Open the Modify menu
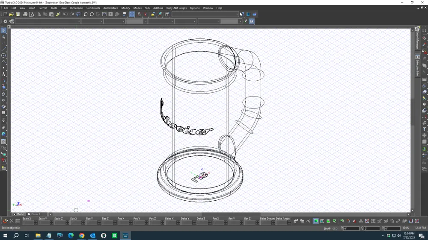 125,8
